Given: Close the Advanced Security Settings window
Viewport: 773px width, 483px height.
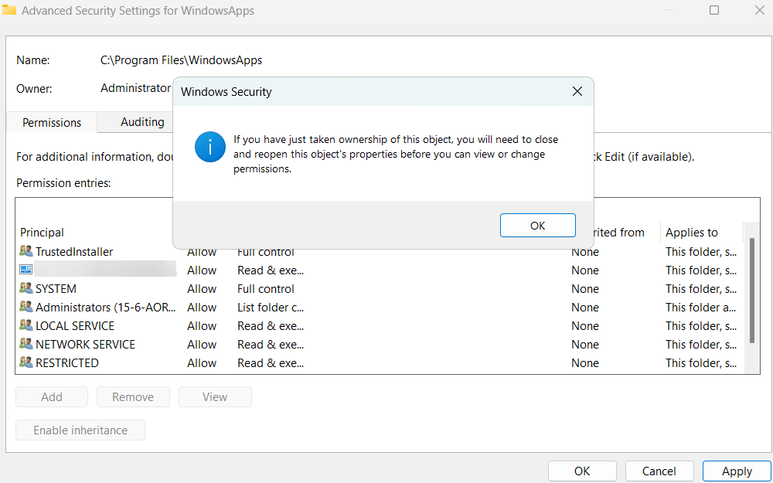Looking at the screenshot, I should coord(760,10).
